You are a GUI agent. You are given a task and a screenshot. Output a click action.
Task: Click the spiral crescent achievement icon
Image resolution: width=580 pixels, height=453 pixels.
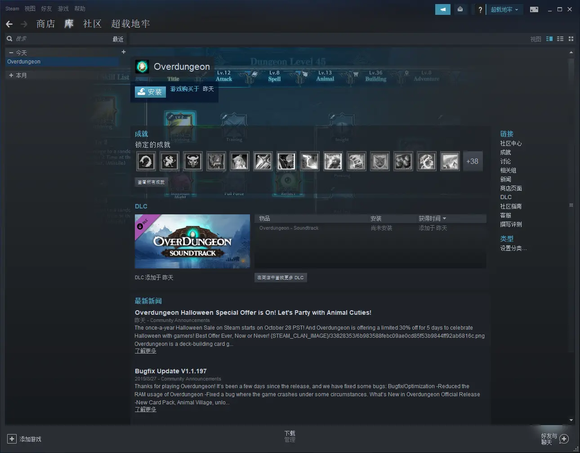(x=146, y=161)
